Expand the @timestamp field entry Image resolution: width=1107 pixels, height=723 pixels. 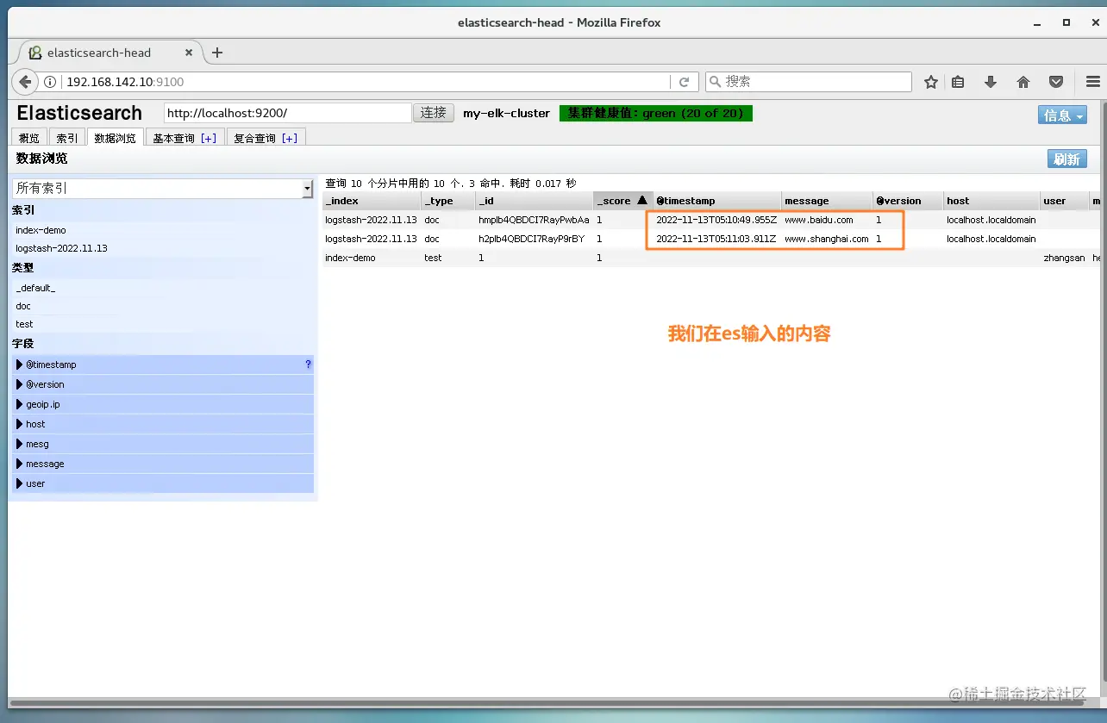pos(19,365)
